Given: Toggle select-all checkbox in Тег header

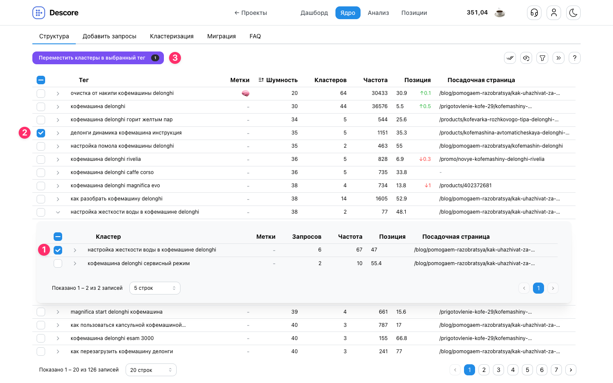Looking at the screenshot, I should [41, 80].
